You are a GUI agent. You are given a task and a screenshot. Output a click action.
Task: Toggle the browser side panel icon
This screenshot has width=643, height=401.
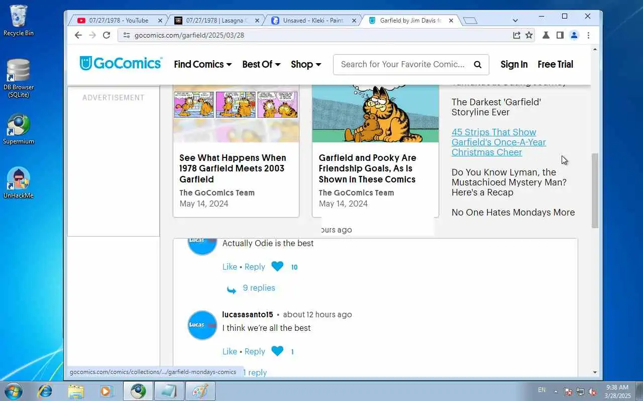click(x=560, y=35)
